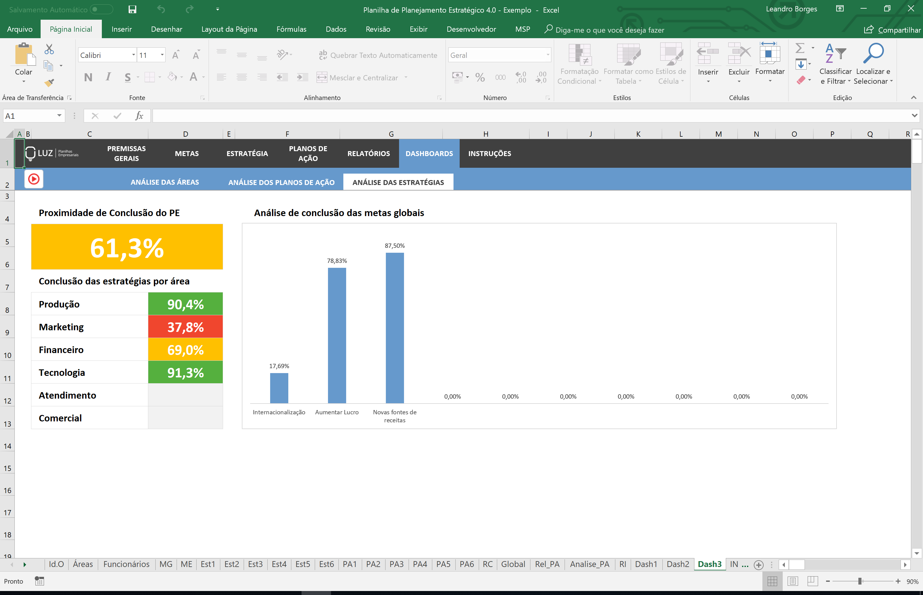Collapse the ribbon with the caret
The width and height of the screenshot is (923, 595).
click(913, 97)
